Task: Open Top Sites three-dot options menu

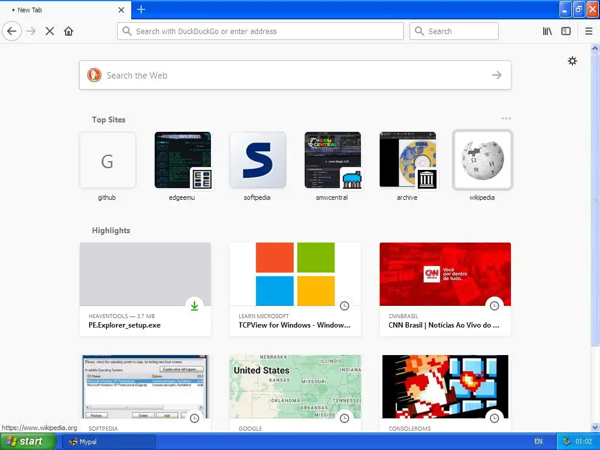Action: coord(506,118)
